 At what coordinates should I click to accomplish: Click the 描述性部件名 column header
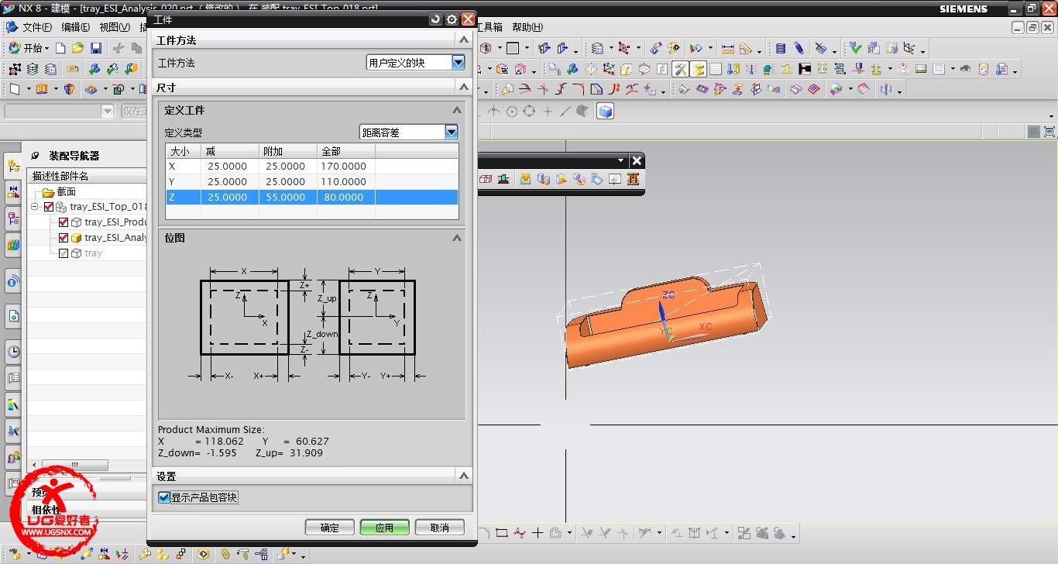[87, 176]
